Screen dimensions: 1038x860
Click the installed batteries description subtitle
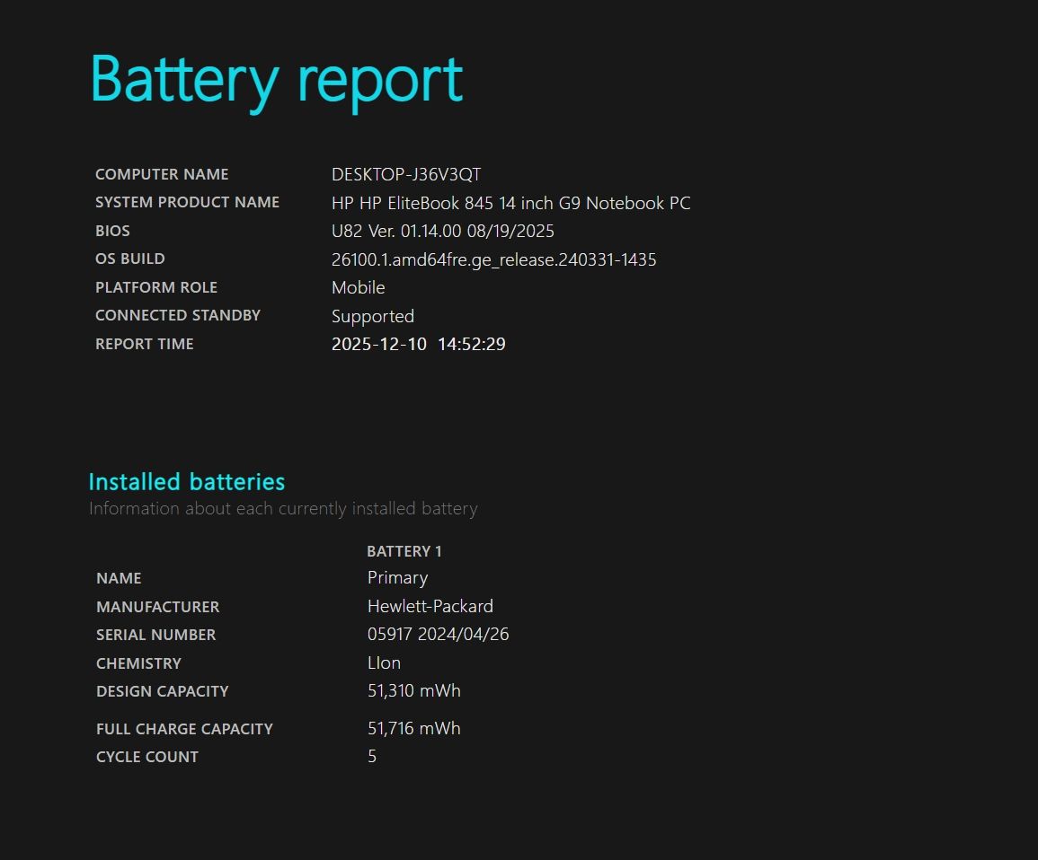(x=283, y=509)
